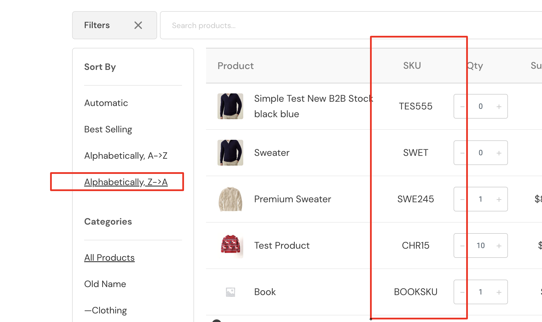The width and height of the screenshot is (542, 322).
Task: Click the SKU column header
Action: click(412, 66)
